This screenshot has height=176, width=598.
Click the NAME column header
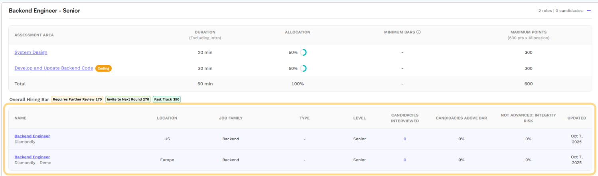point(20,118)
